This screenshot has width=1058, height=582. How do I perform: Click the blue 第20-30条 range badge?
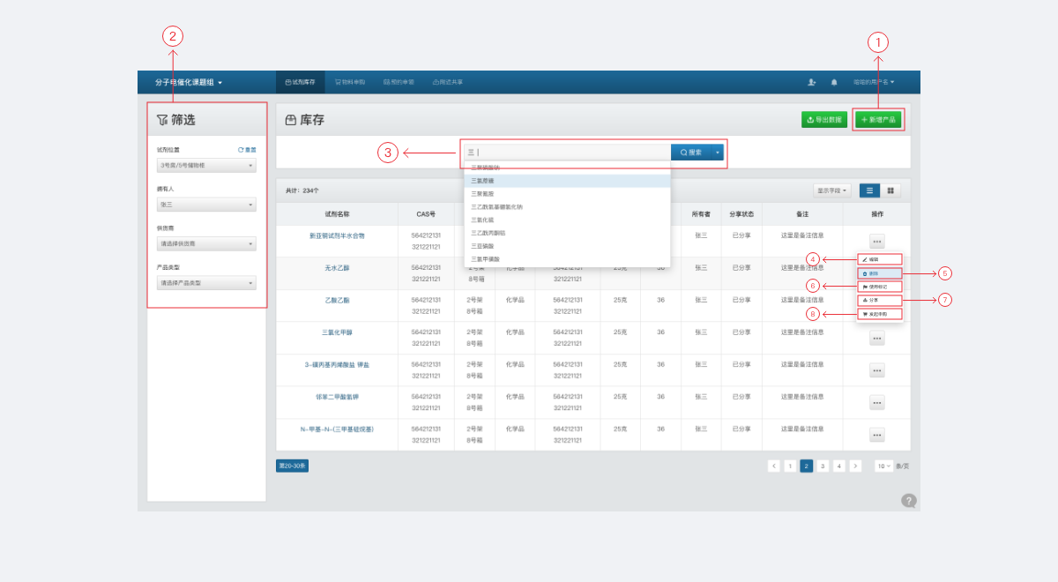click(292, 466)
